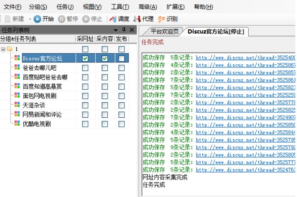Image resolution: width=297 pixels, height=197 pixels.
Task: Select the Discuz官方论坛[停止] tab
Action: [x=216, y=31]
